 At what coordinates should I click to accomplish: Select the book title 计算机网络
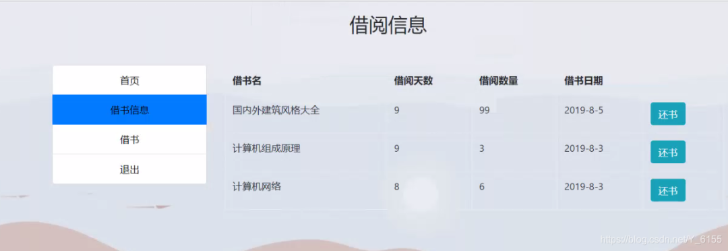point(257,187)
